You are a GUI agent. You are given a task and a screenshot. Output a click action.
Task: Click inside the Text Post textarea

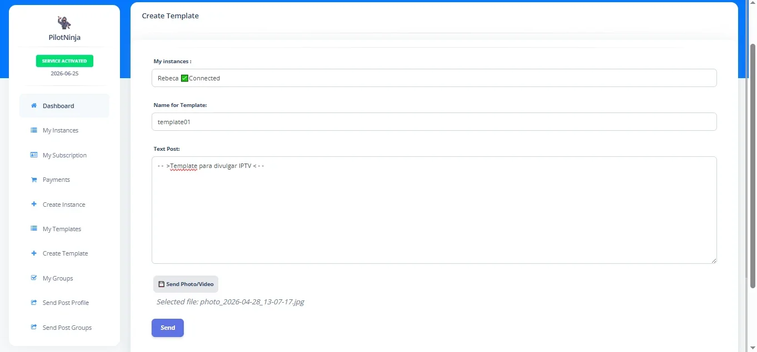coord(434,210)
